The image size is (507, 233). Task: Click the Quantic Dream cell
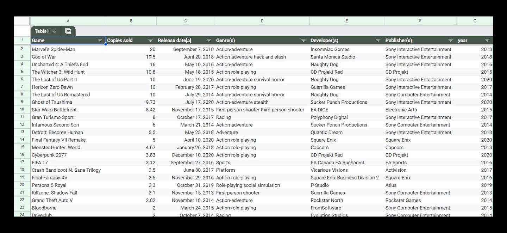click(x=347, y=133)
